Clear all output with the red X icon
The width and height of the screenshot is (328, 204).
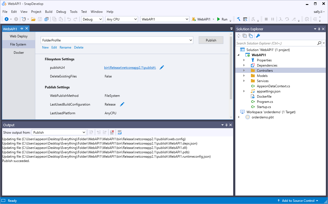(x=112, y=132)
